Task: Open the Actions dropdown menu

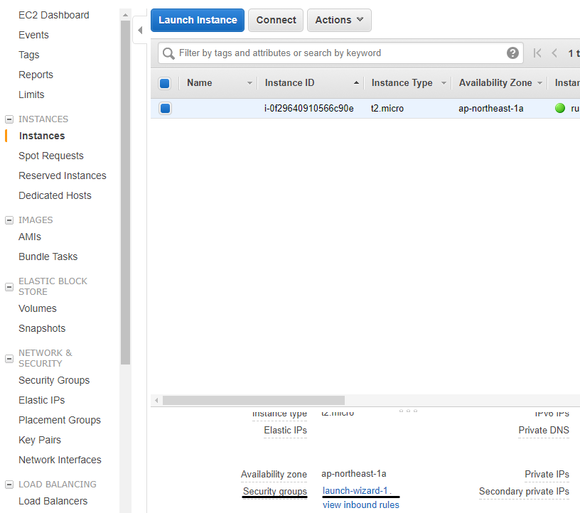Action: pos(339,20)
